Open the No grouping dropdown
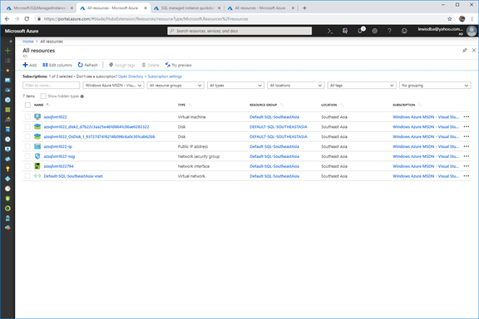479x319 pixels. coord(435,86)
